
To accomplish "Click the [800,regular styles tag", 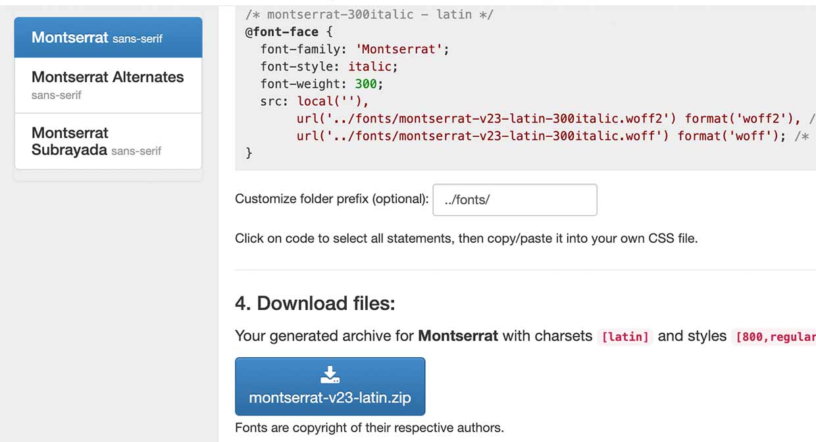I will point(774,337).
